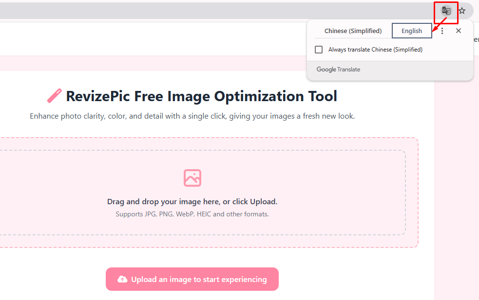Click the X icon to dismiss the translate popup
Image resolution: width=479 pixels, height=300 pixels.
coord(458,30)
